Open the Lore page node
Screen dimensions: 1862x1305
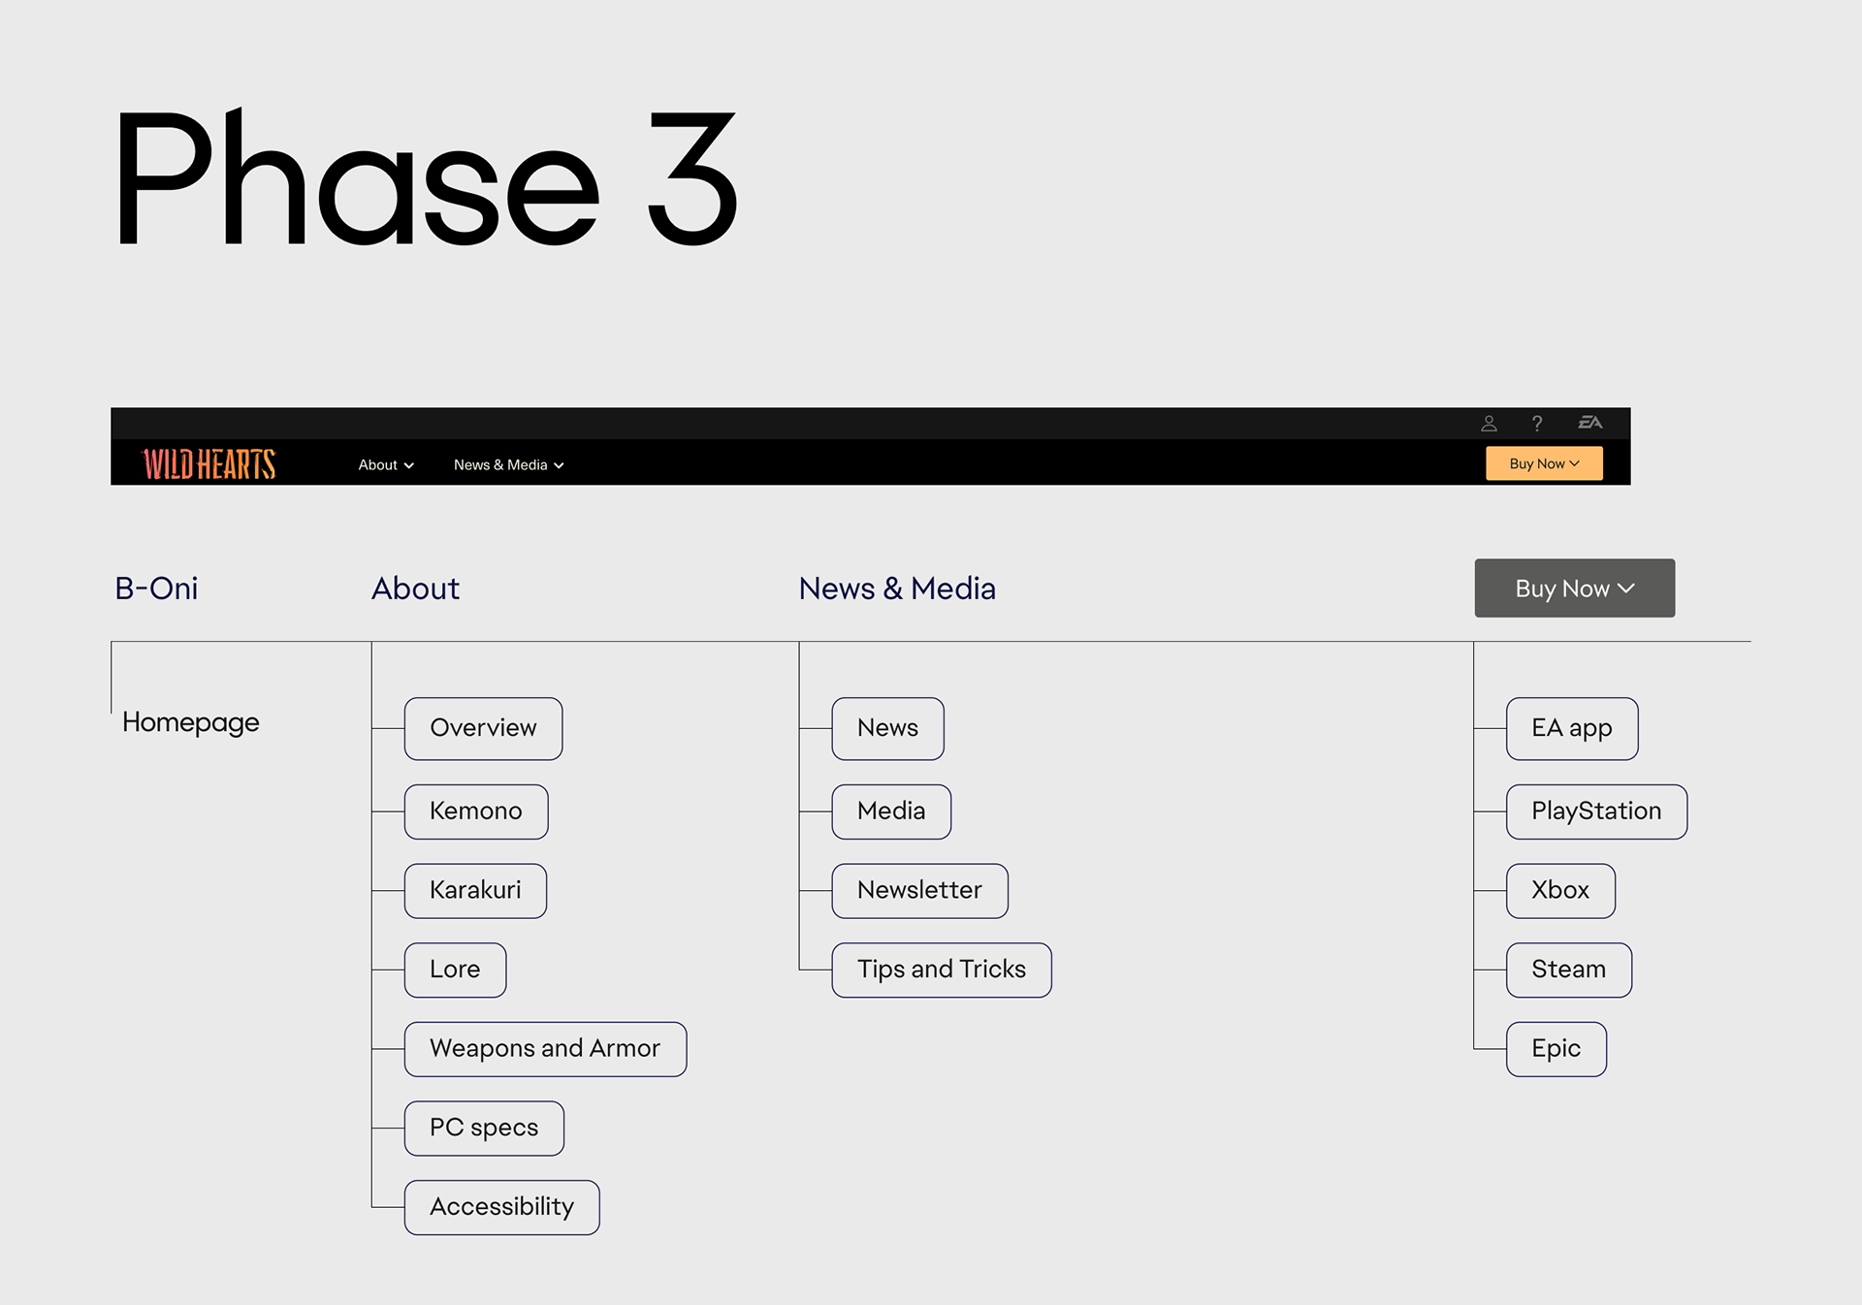pyautogui.click(x=455, y=970)
